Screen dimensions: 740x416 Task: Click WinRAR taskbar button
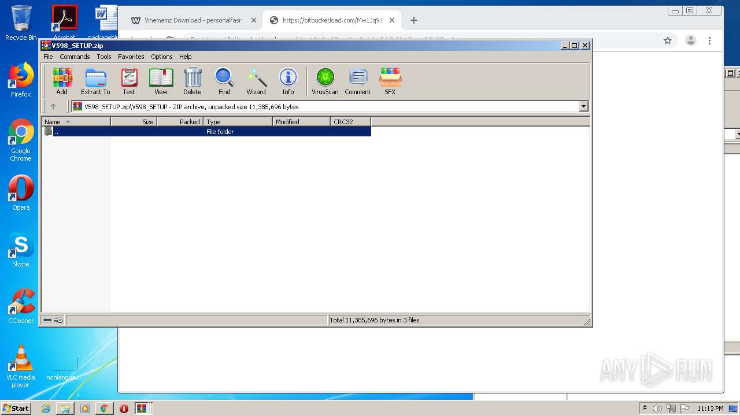pyautogui.click(x=143, y=408)
